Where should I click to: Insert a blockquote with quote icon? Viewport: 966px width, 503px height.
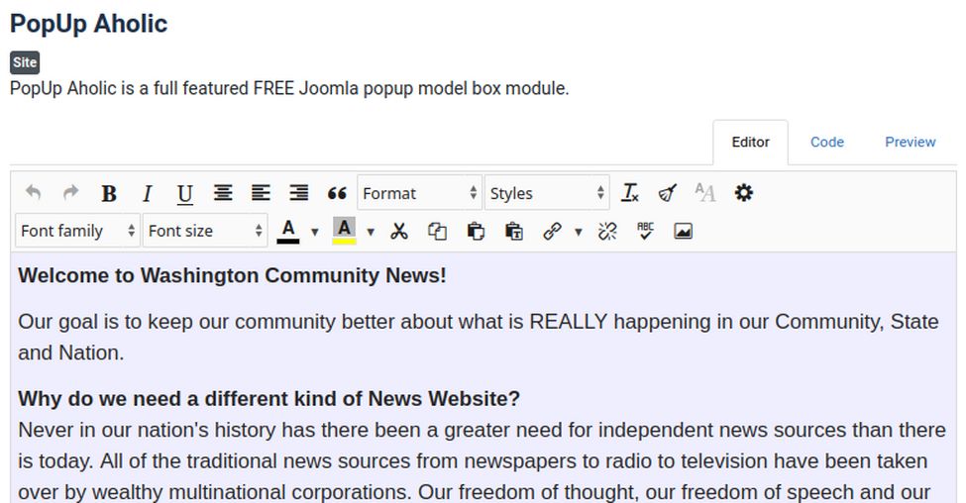[x=337, y=193]
